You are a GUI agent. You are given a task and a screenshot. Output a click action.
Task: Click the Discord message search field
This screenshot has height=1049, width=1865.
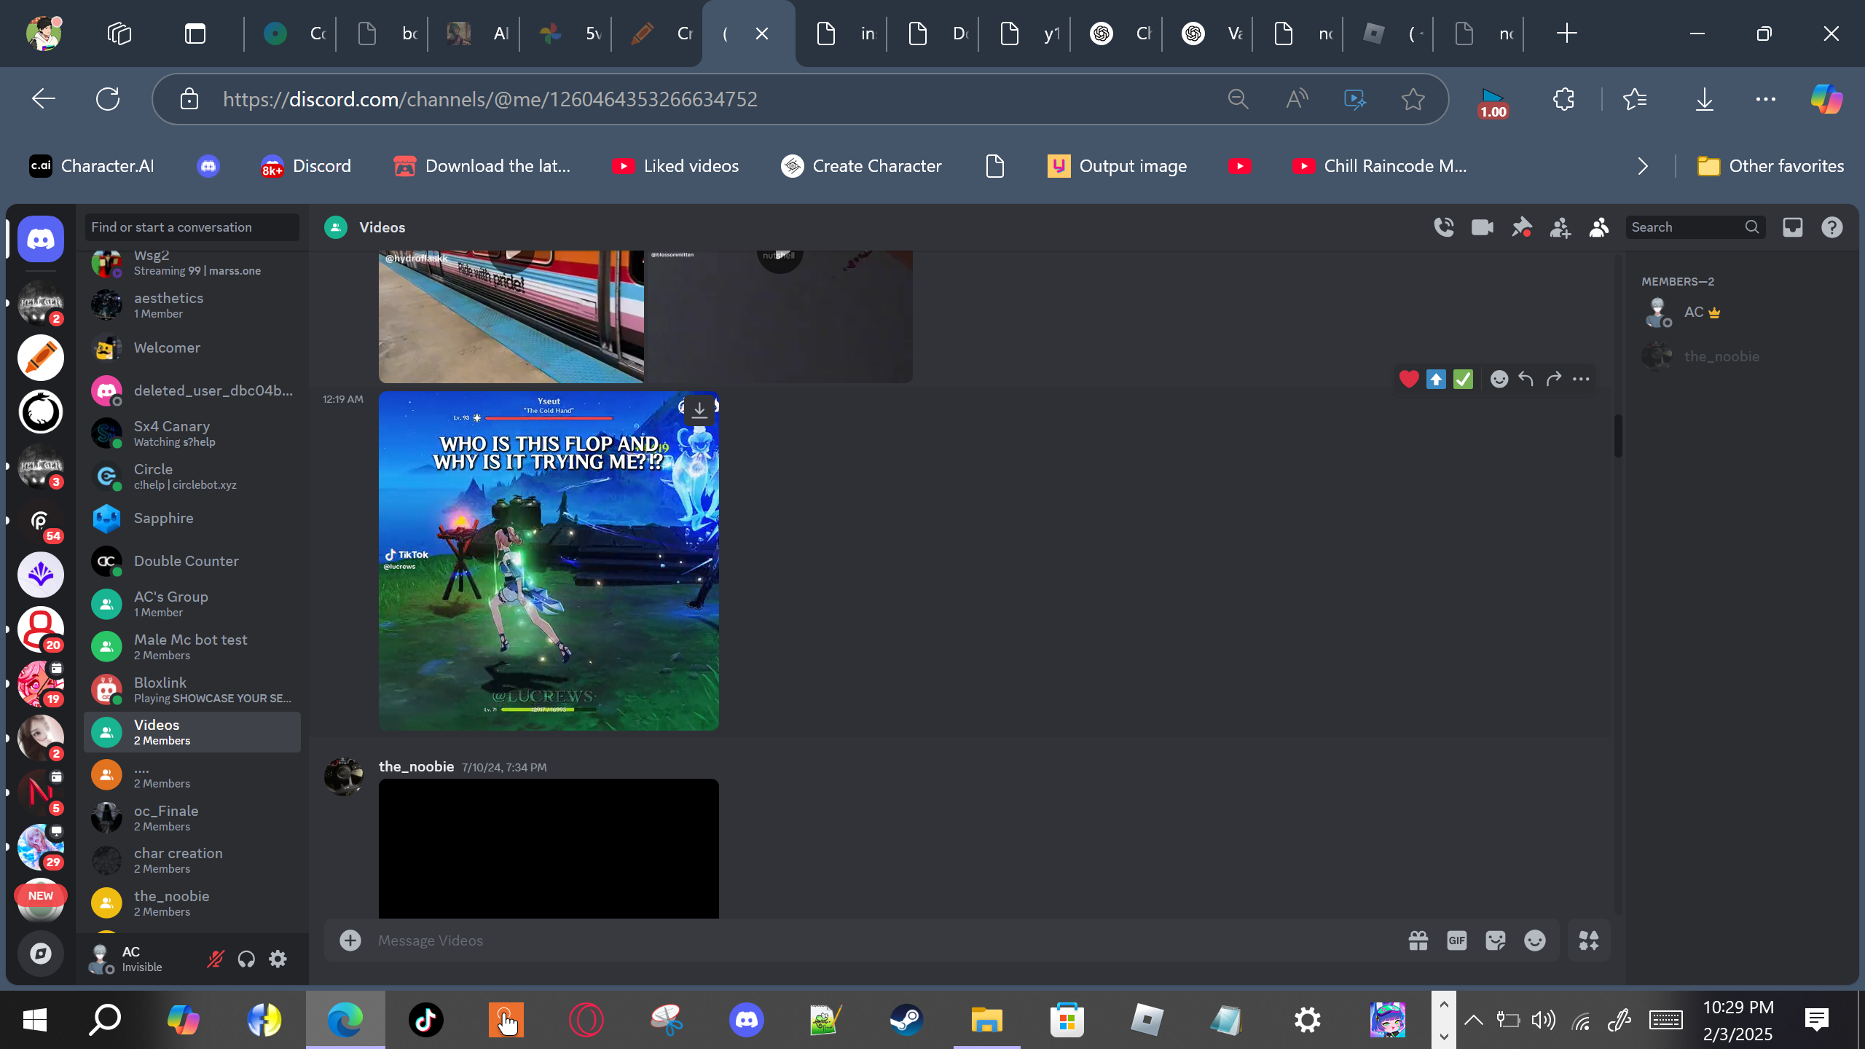[1695, 227]
